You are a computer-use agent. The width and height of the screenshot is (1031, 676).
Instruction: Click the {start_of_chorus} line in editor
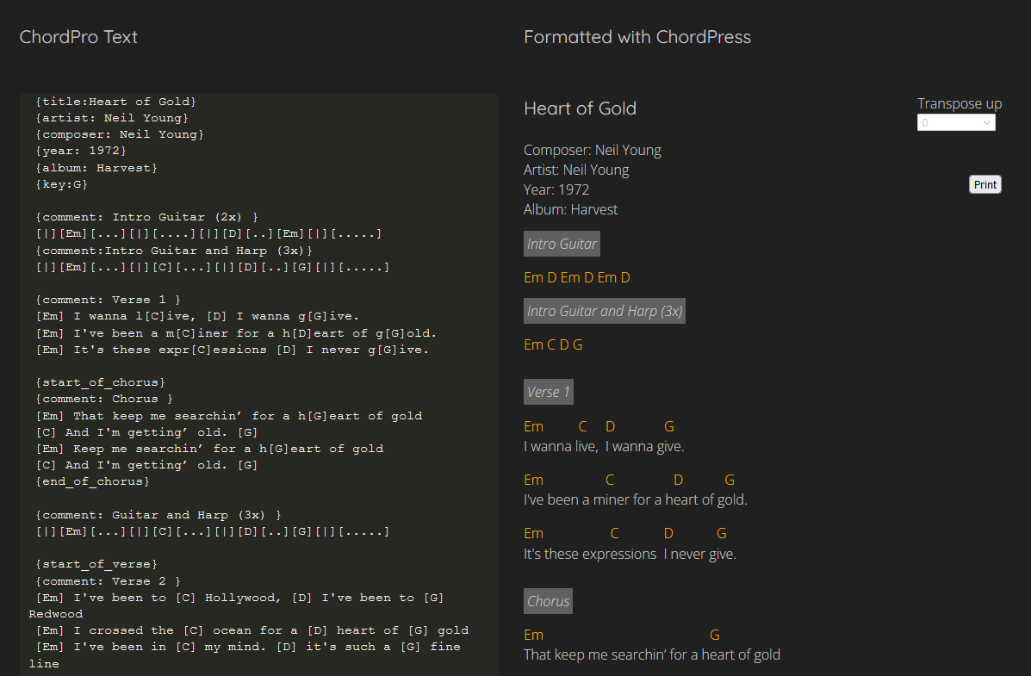[101, 381]
